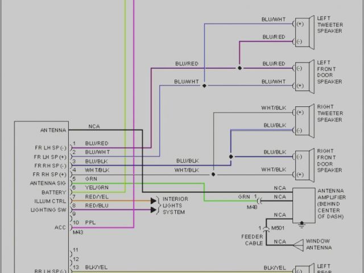
Task: Click the BLU/BLK wire junction dot
Action: (230, 156)
